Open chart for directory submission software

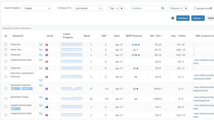point(41,80)
